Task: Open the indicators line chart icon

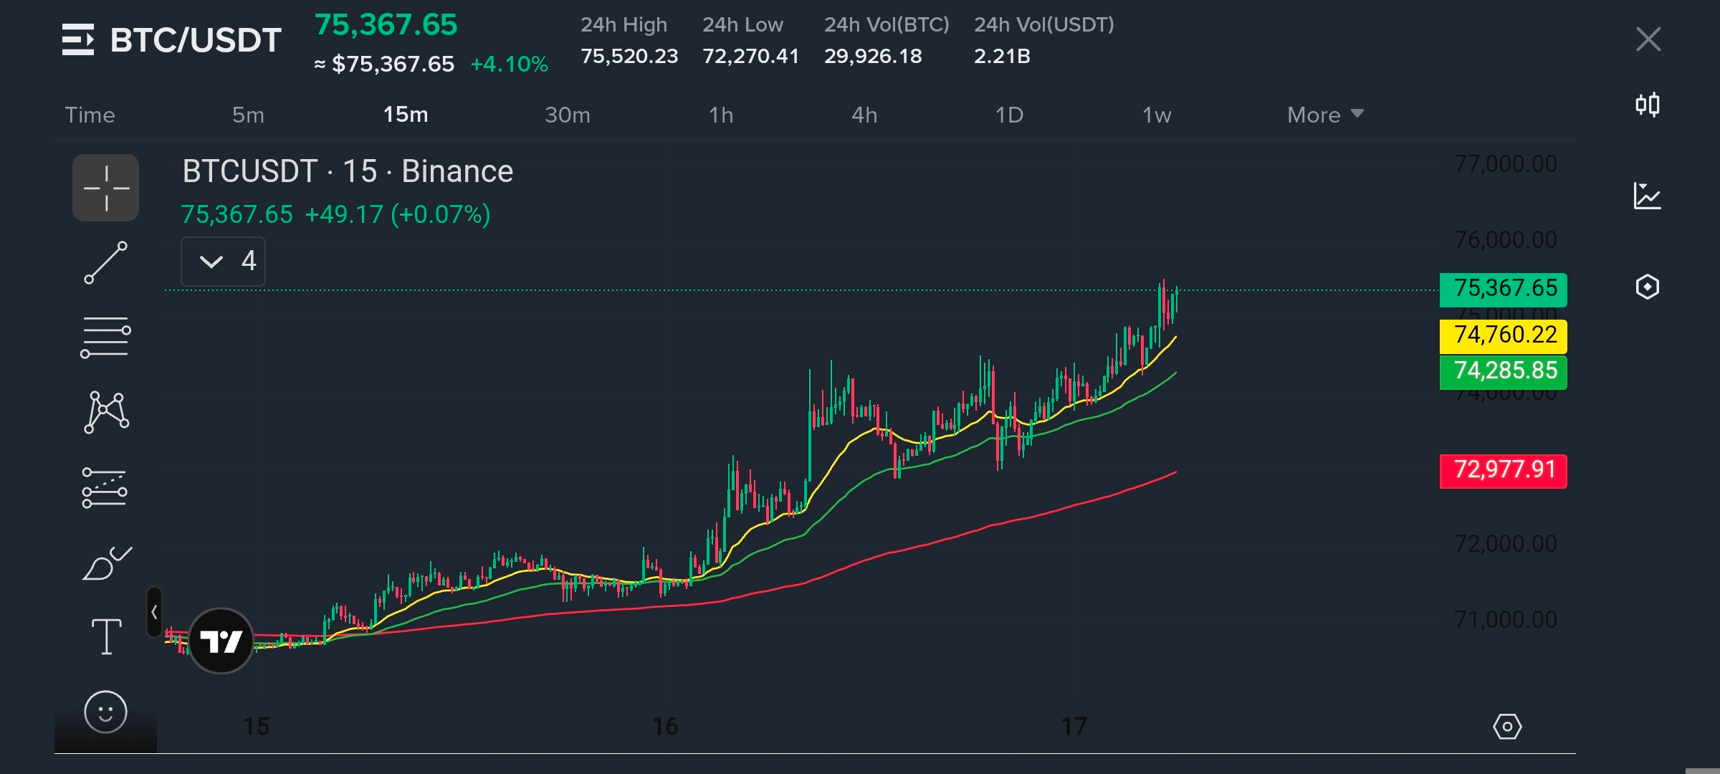Action: 1647,196
